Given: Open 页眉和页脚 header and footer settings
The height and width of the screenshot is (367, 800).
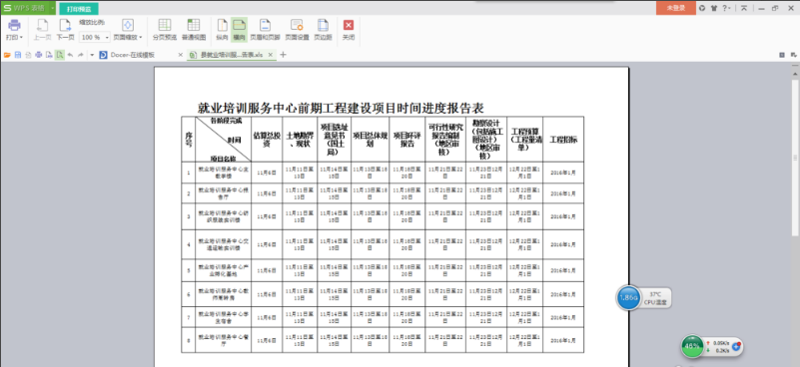Looking at the screenshot, I should pyautogui.click(x=265, y=31).
